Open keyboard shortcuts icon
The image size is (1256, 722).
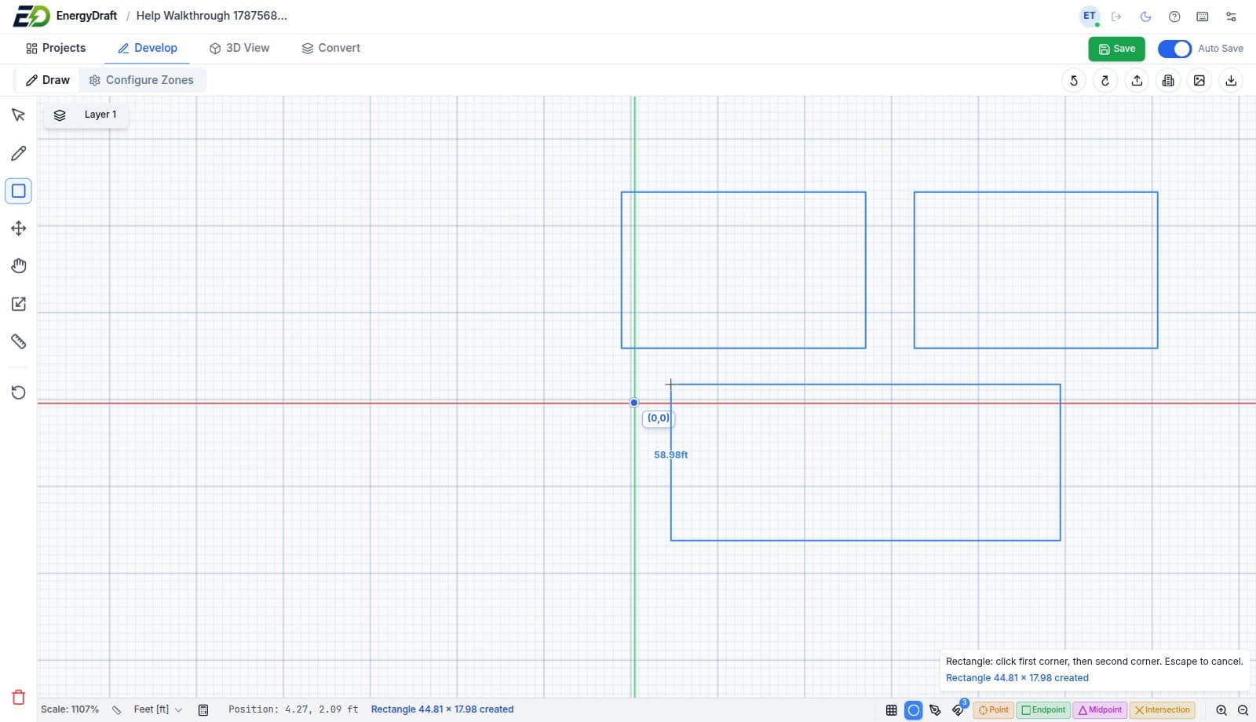[x=1203, y=16]
